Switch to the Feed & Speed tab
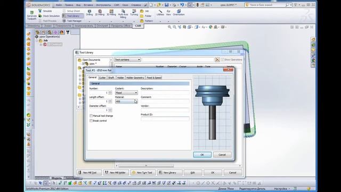 154,78
